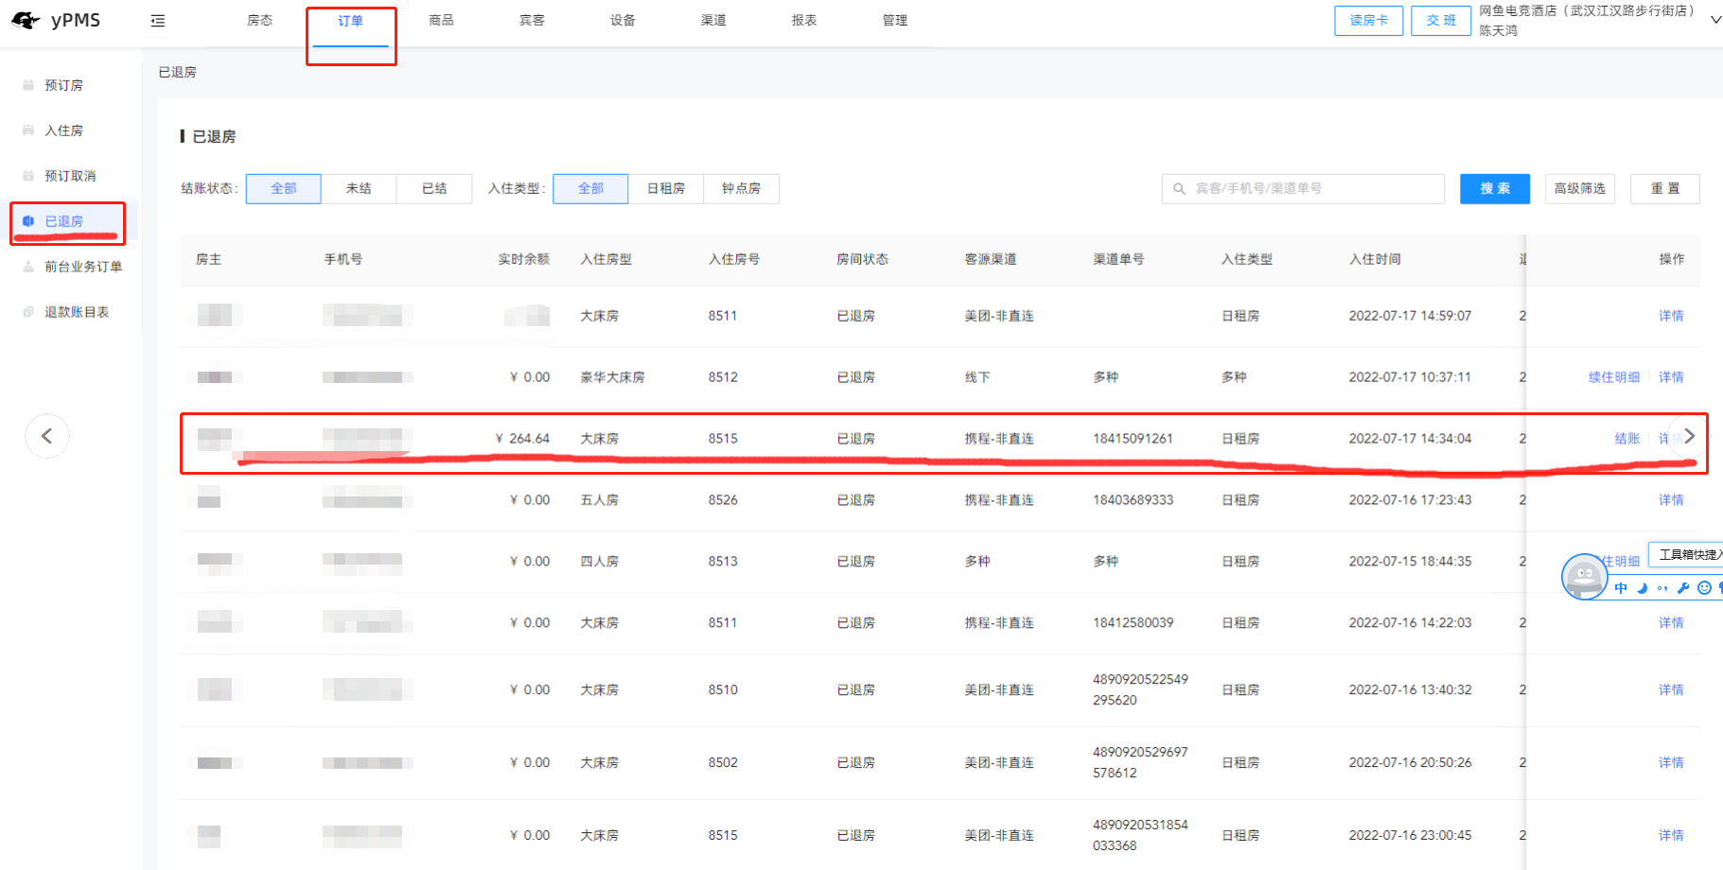Switch to the 渠道 menu tab
Screen dimensions: 1723x870
[x=714, y=21]
